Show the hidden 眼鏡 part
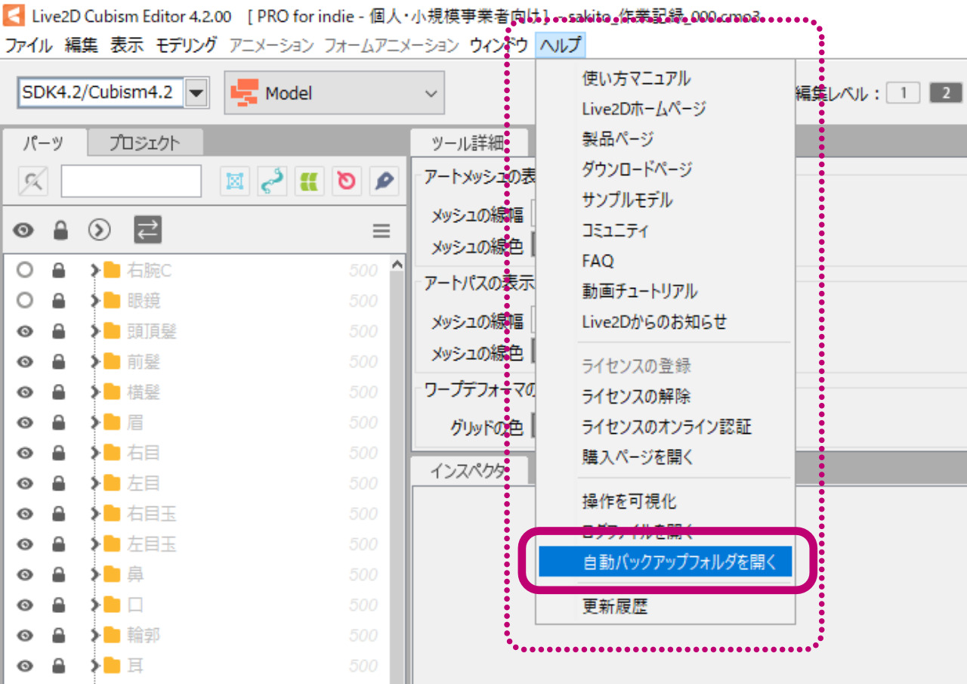Screen dimensions: 967x684 click(x=25, y=301)
